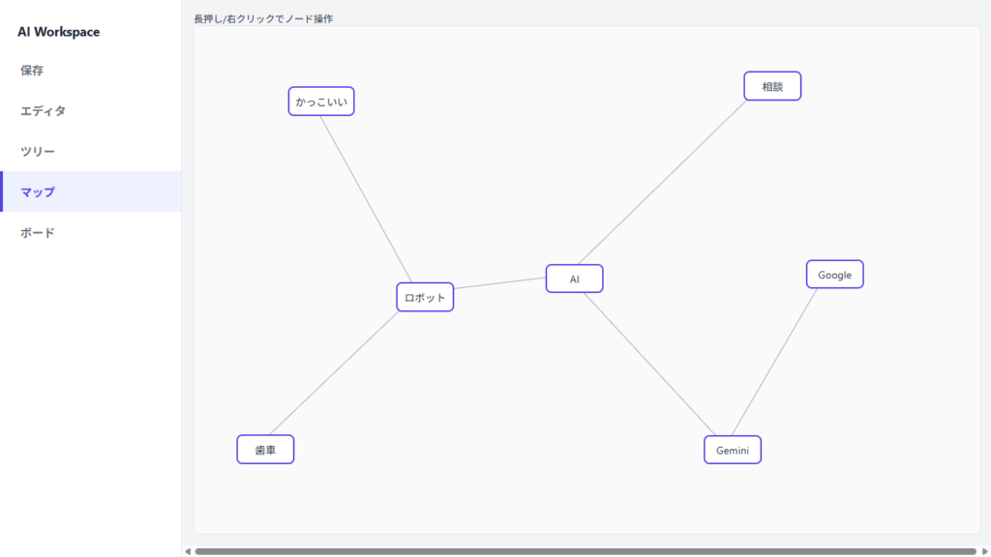Switch to the ツリー view
The width and height of the screenshot is (991, 557).
[38, 152]
